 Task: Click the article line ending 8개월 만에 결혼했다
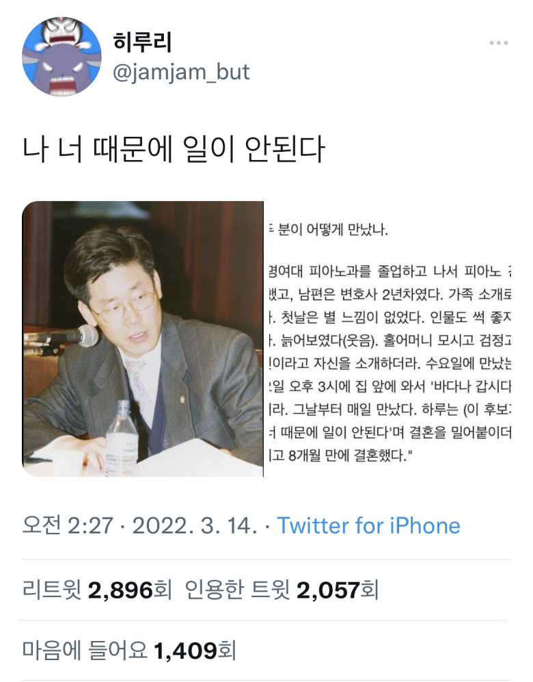coord(340,456)
